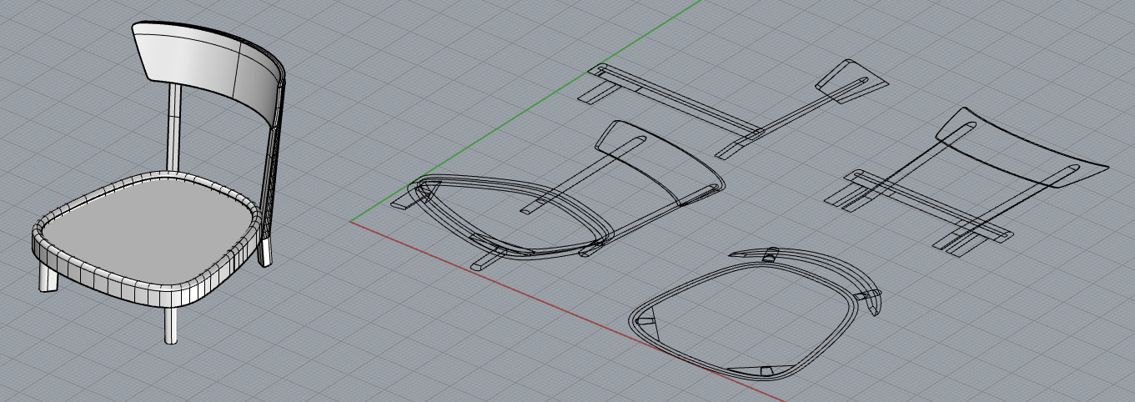
Task: Pick the shaded chair's rear right leg
Action: point(265,253)
